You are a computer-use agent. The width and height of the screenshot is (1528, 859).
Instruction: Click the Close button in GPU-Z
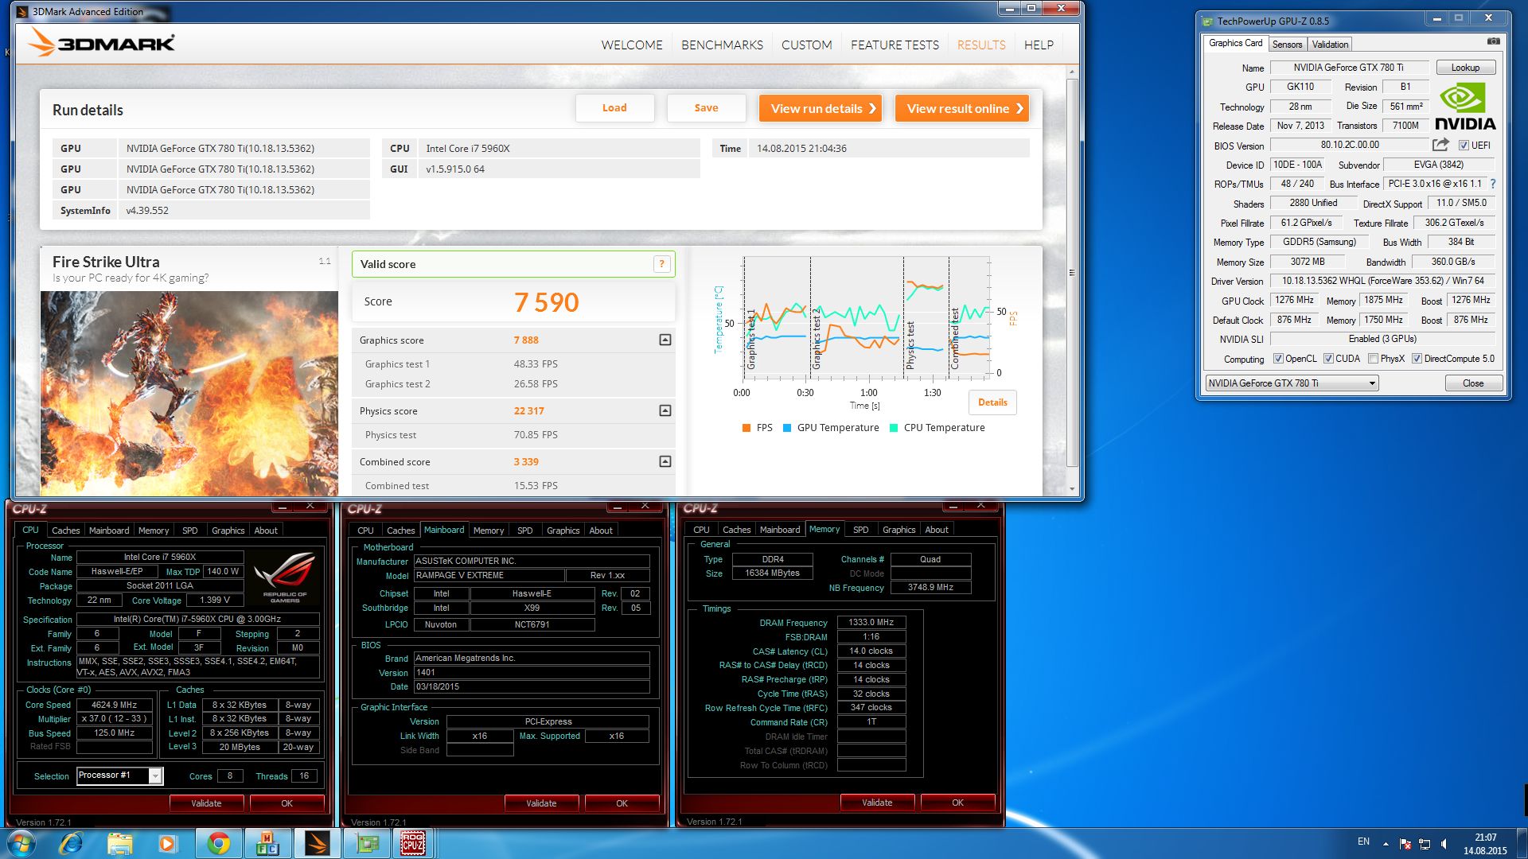1473,383
